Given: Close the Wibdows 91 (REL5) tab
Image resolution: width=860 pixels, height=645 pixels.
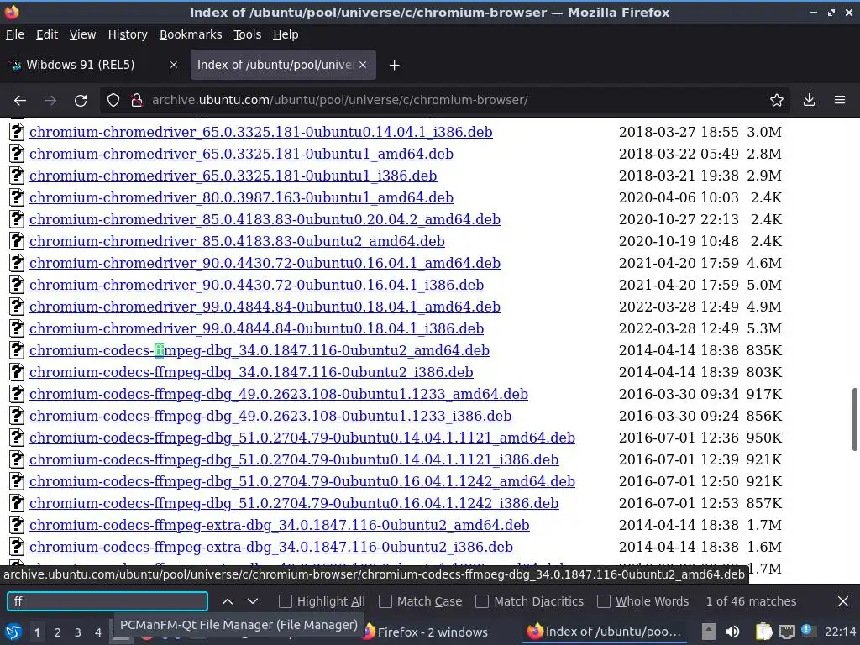Looking at the screenshot, I should (173, 65).
